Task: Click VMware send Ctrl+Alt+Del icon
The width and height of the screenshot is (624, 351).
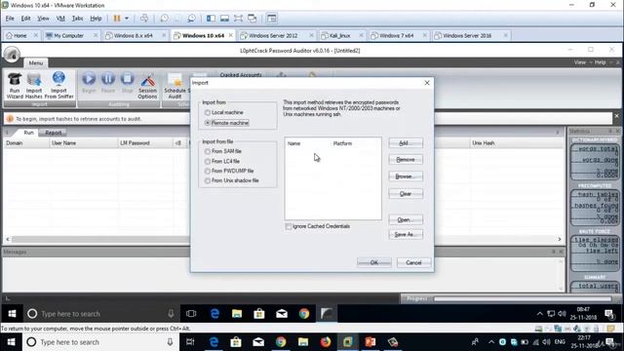Action: 144,19
